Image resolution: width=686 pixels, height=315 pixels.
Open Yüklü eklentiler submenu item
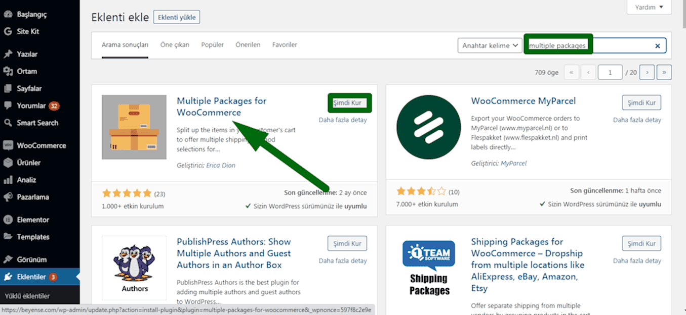click(x=27, y=296)
